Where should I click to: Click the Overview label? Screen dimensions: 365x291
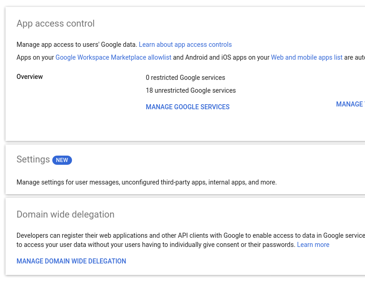click(x=29, y=77)
